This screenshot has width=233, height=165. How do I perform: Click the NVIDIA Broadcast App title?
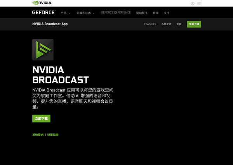pos(50,24)
